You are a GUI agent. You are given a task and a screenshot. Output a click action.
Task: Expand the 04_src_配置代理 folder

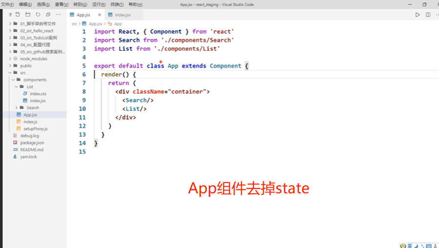coord(35,44)
